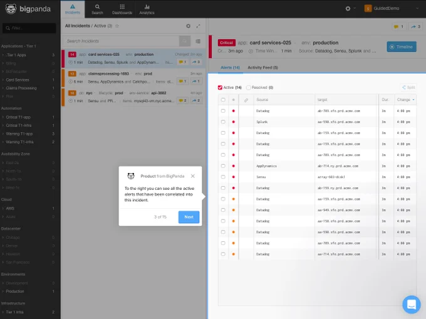The height and width of the screenshot is (319, 426).
Task: Expand the incident list pane
Action: [x=199, y=26]
